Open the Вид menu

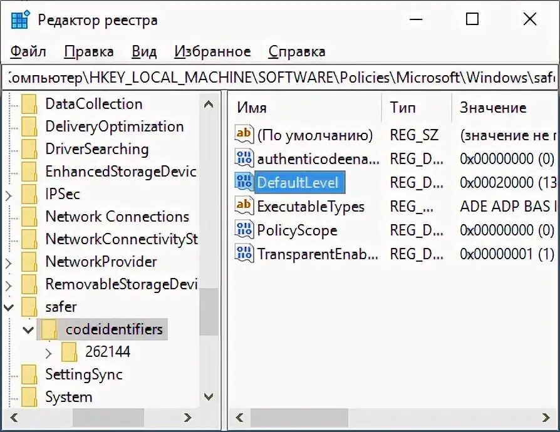pos(144,51)
